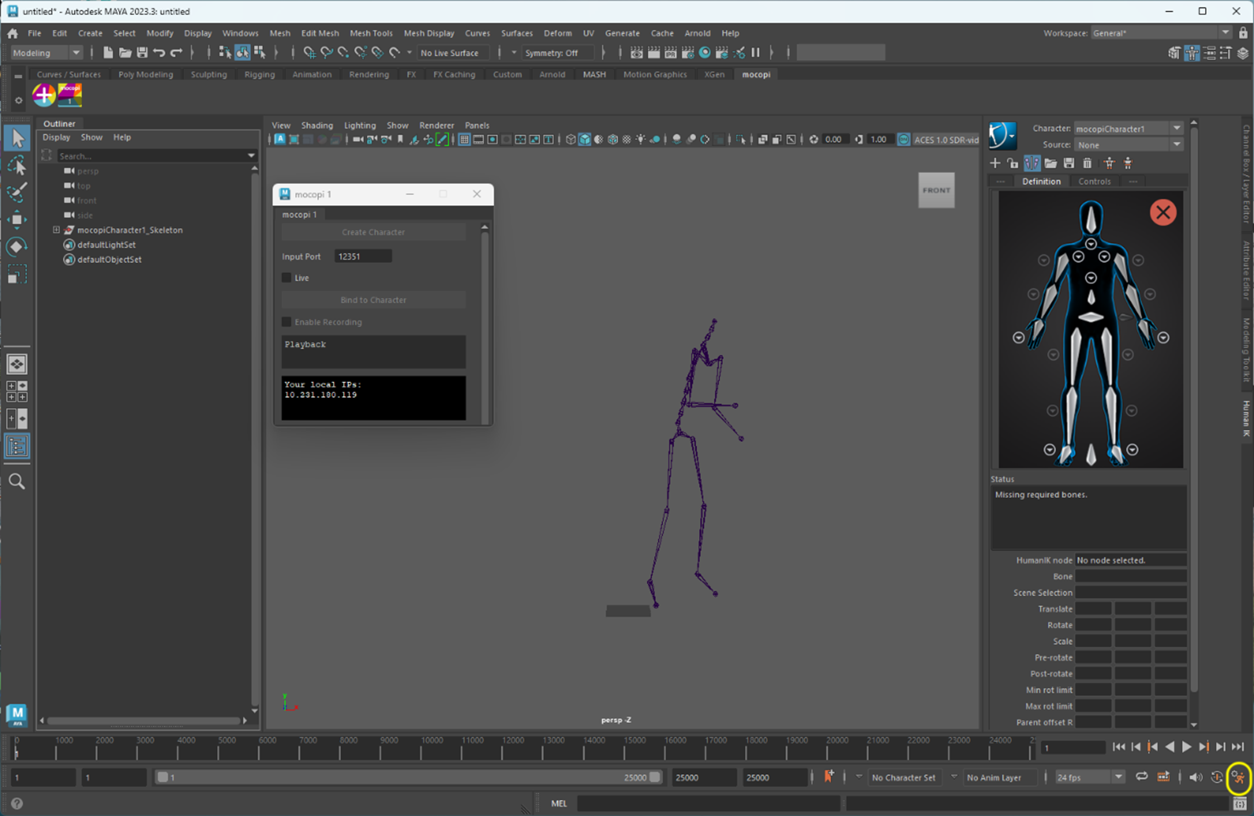
Task: Click the Bind to Character button
Action: pos(373,300)
